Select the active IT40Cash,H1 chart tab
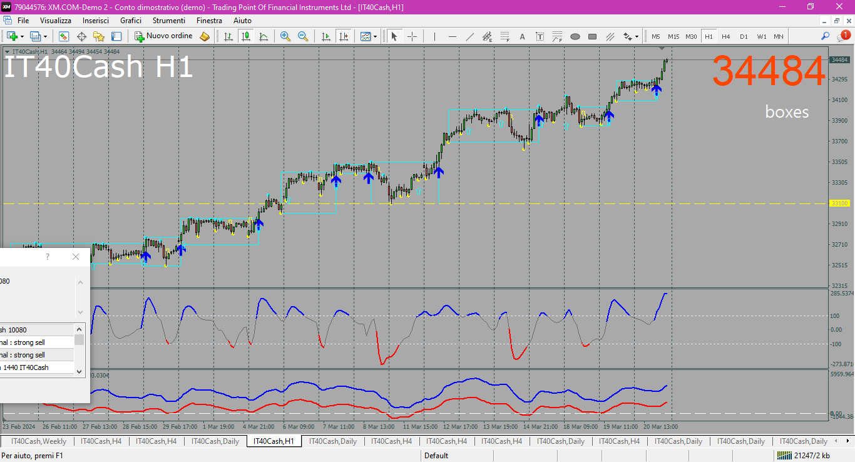This screenshot has width=855, height=462. (274, 441)
